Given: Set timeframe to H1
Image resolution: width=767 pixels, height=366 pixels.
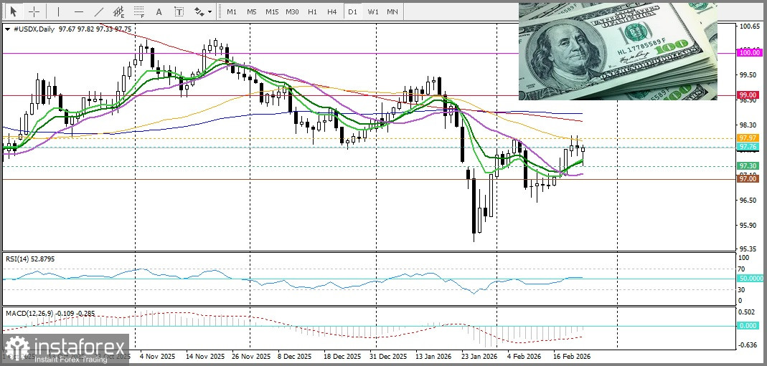Looking at the screenshot, I should click(312, 11).
